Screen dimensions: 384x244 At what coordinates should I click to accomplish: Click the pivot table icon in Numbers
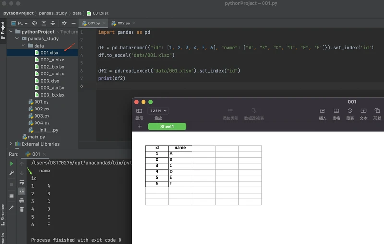(254, 110)
